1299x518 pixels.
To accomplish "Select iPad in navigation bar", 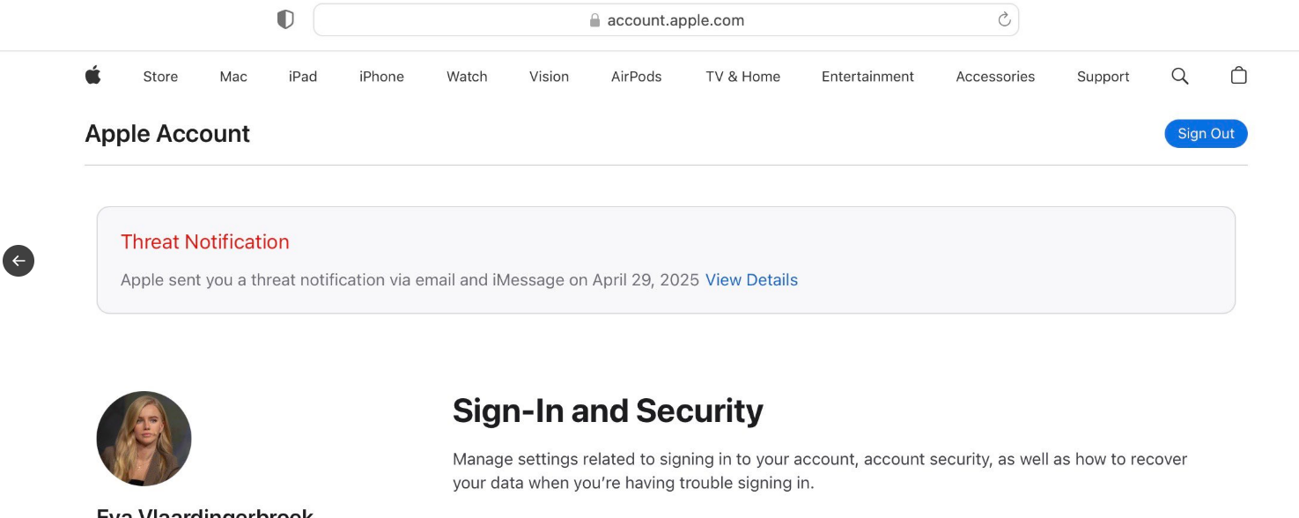I will [302, 77].
